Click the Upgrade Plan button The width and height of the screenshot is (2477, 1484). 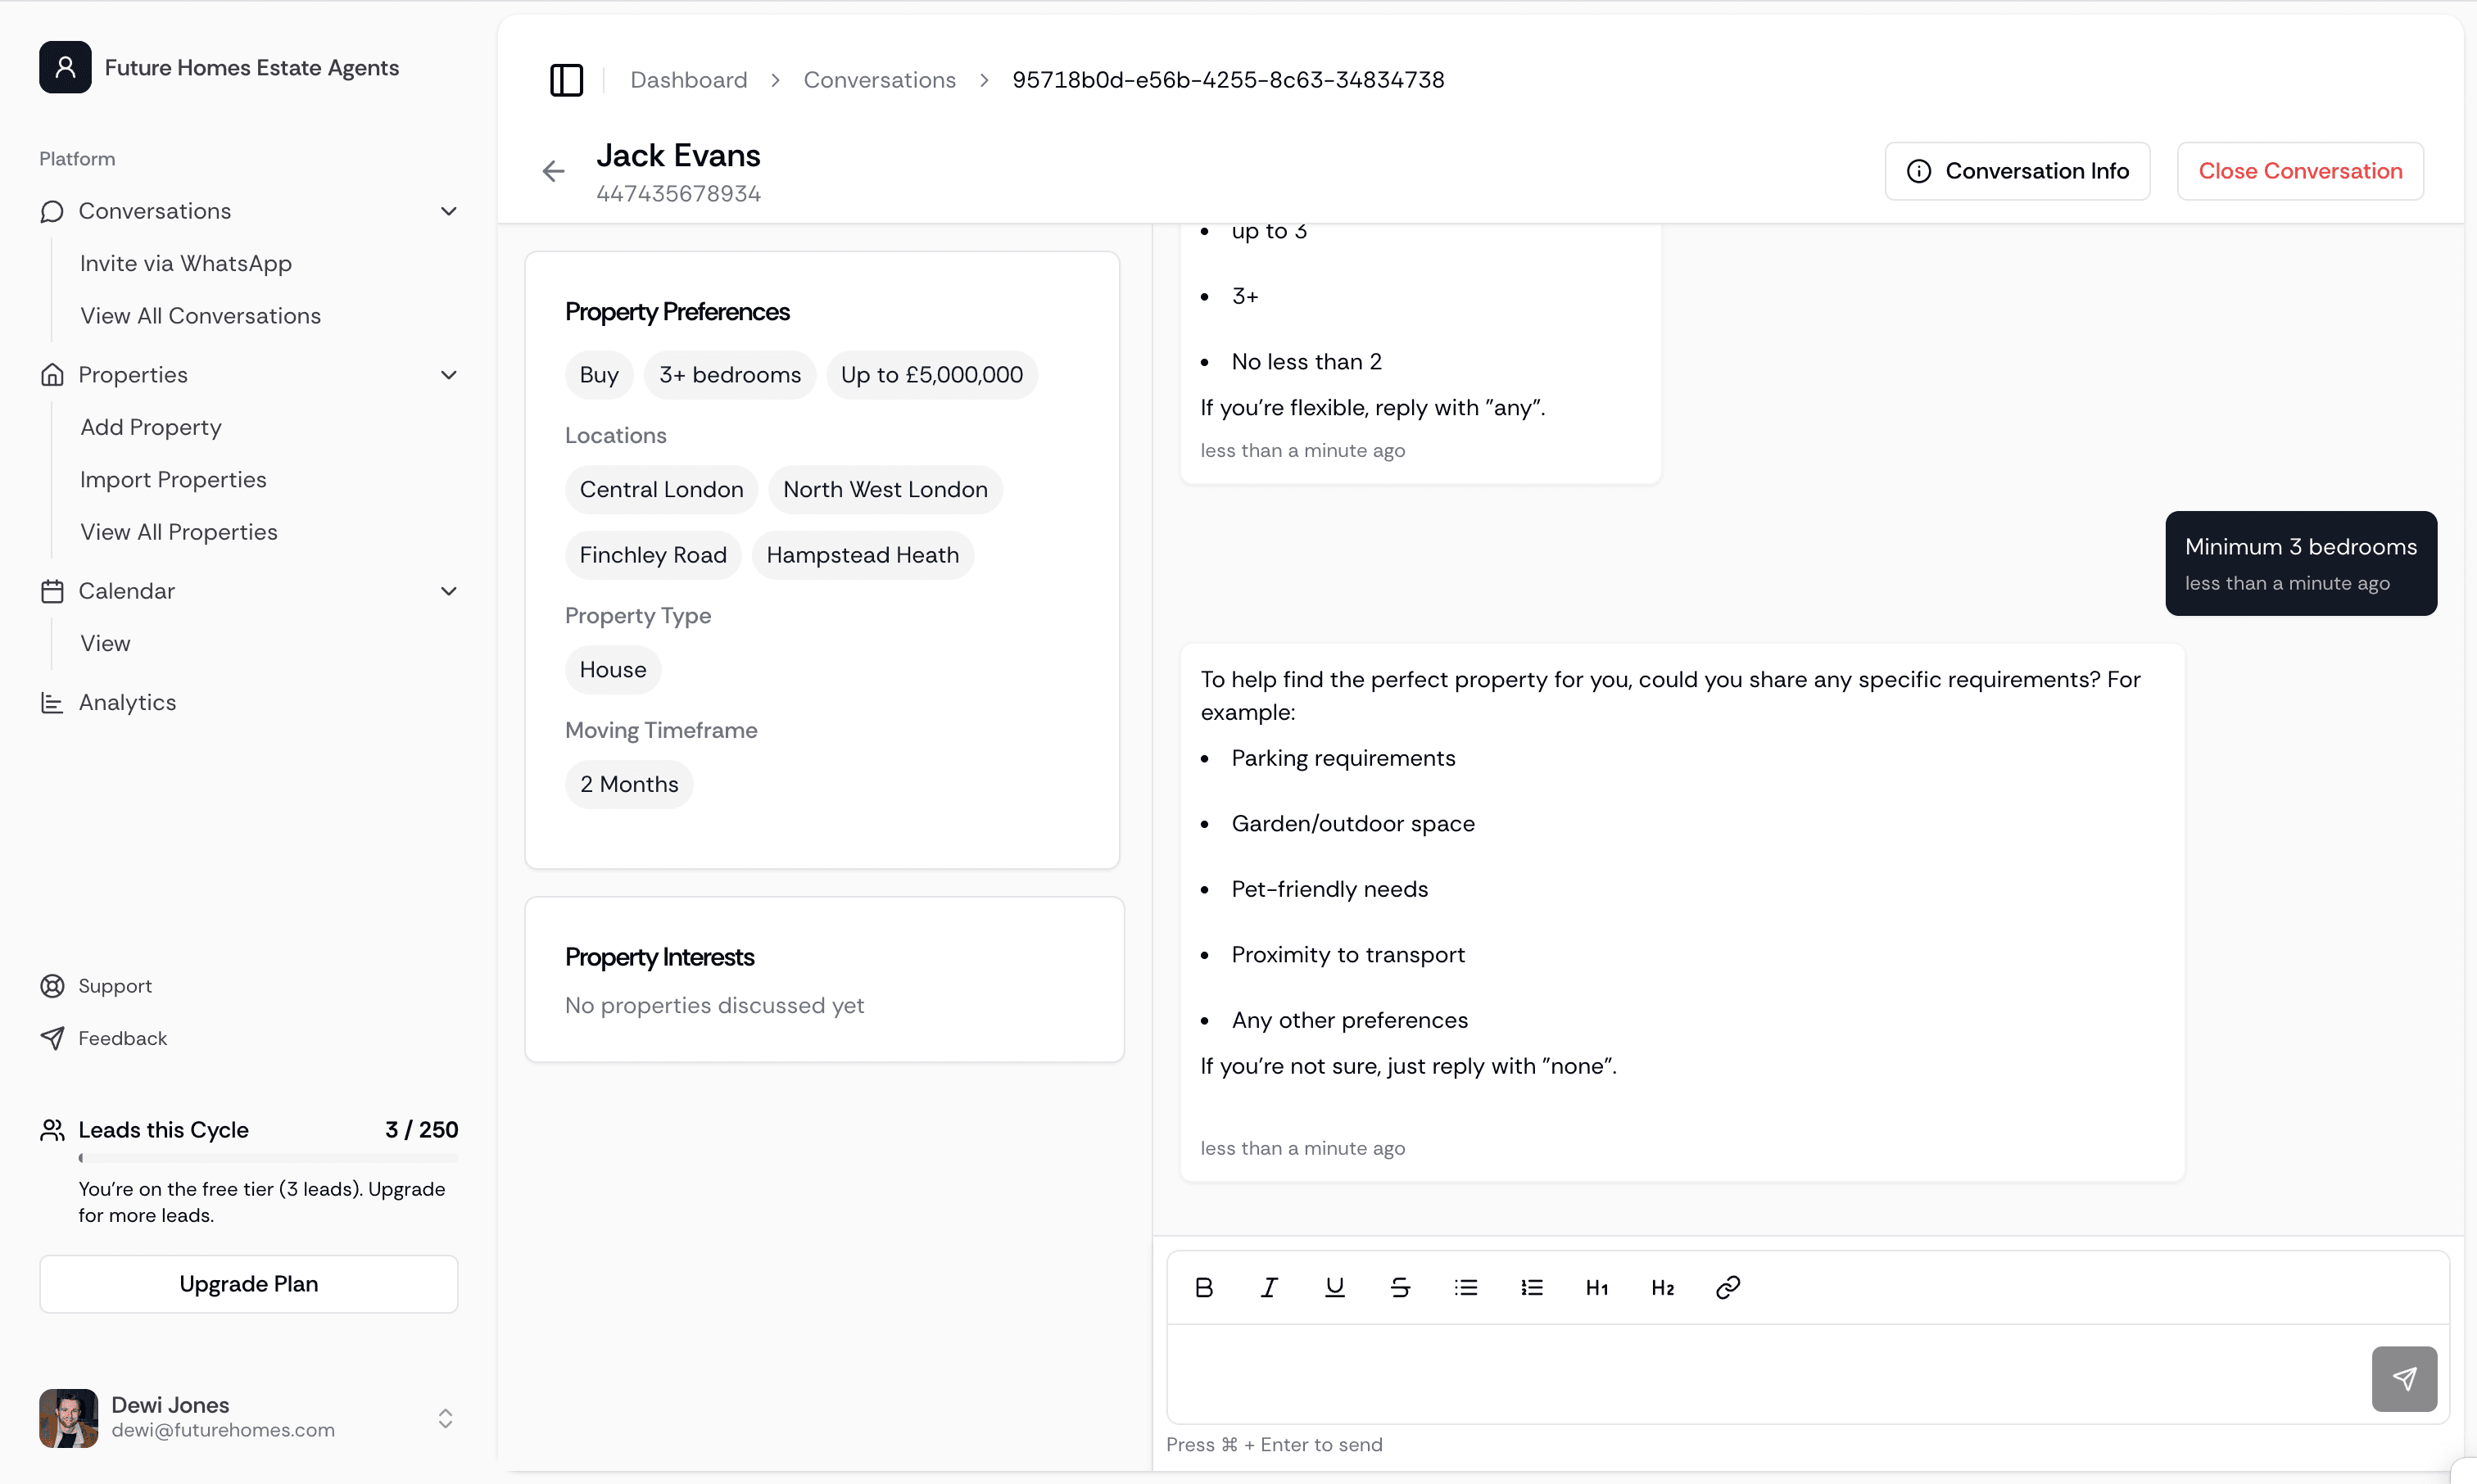pyautogui.click(x=249, y=1284)
